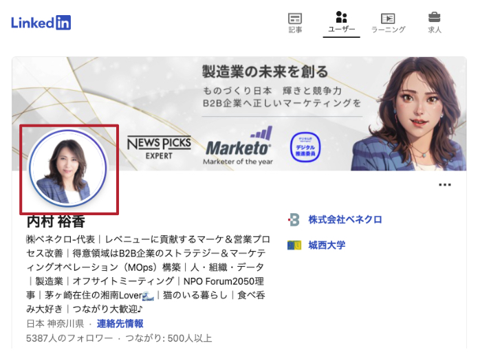Open the 記事 articles tab
This screenshot has height=352, width=480.
[295, 23]
